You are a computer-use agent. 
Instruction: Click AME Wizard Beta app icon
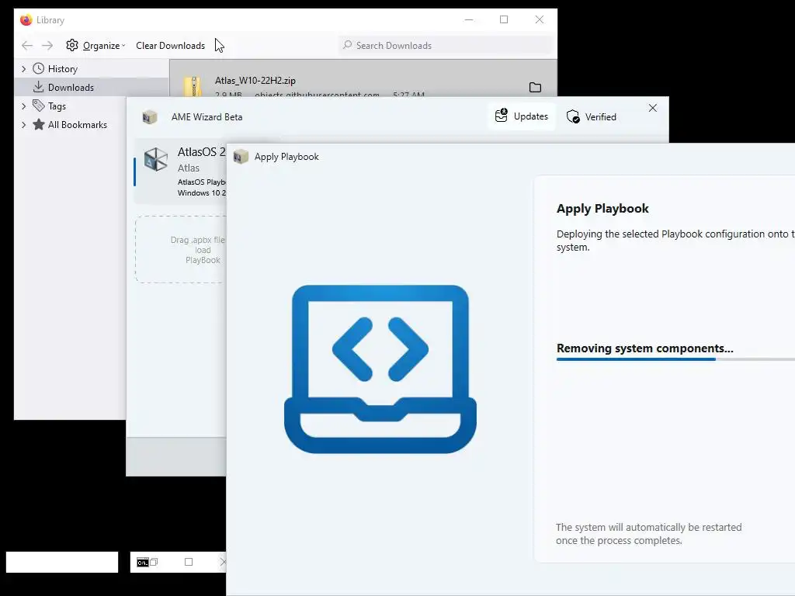click(150, 117)
